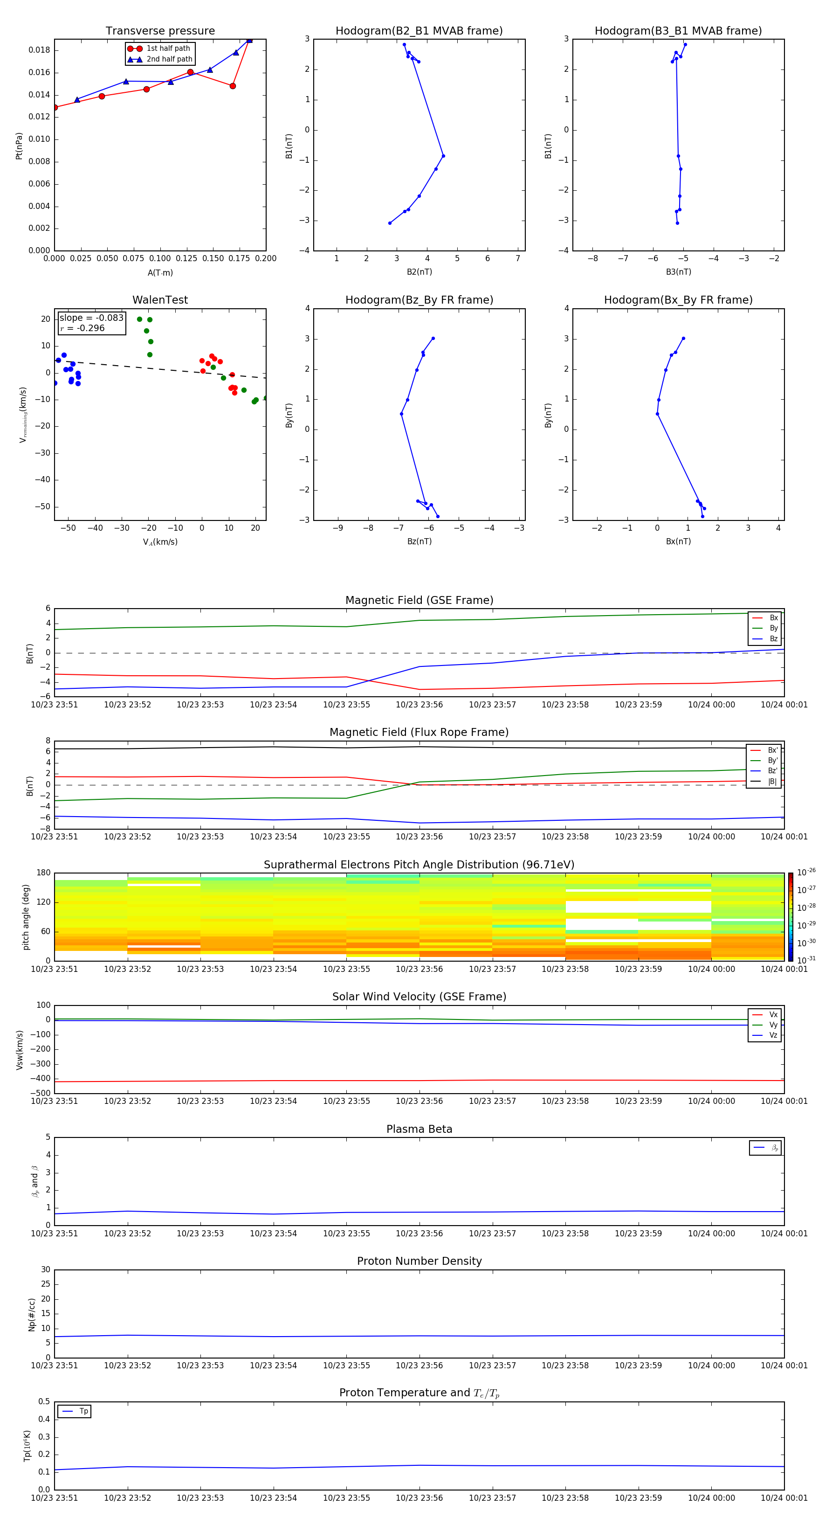Select the Bx legend entry in GSE field panel

pyautogui.click(x=765, y=618)
